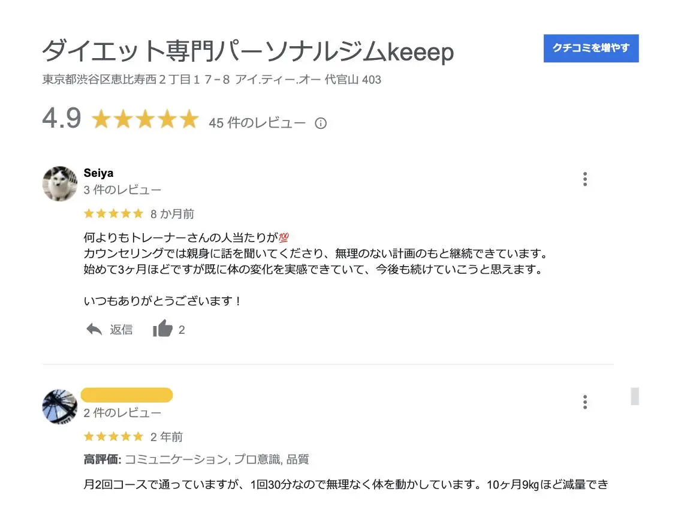
Task: Click the reply arrow icon under Seiya's review
Action: click(94, 330)
